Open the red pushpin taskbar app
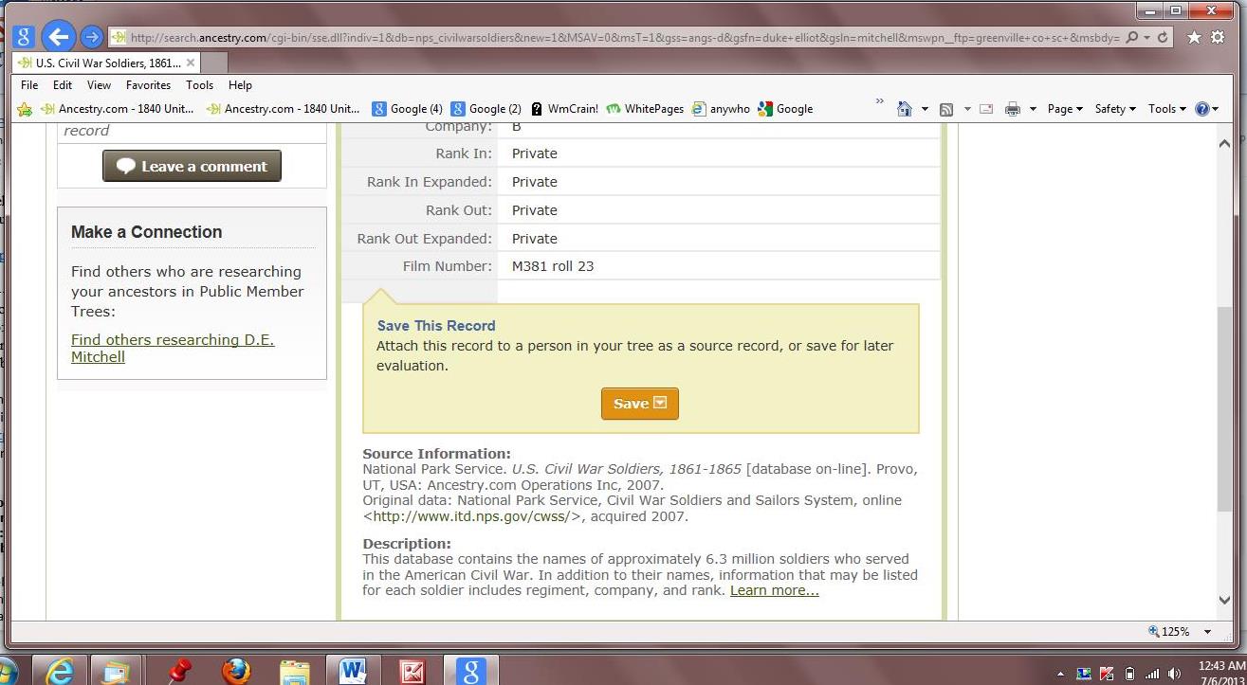This screenshot has width=1247, height=685. click(x=178, y=671)
